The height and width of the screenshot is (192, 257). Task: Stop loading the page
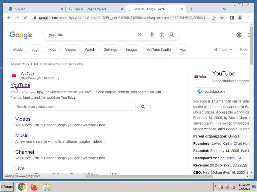[x=25, y=18]
